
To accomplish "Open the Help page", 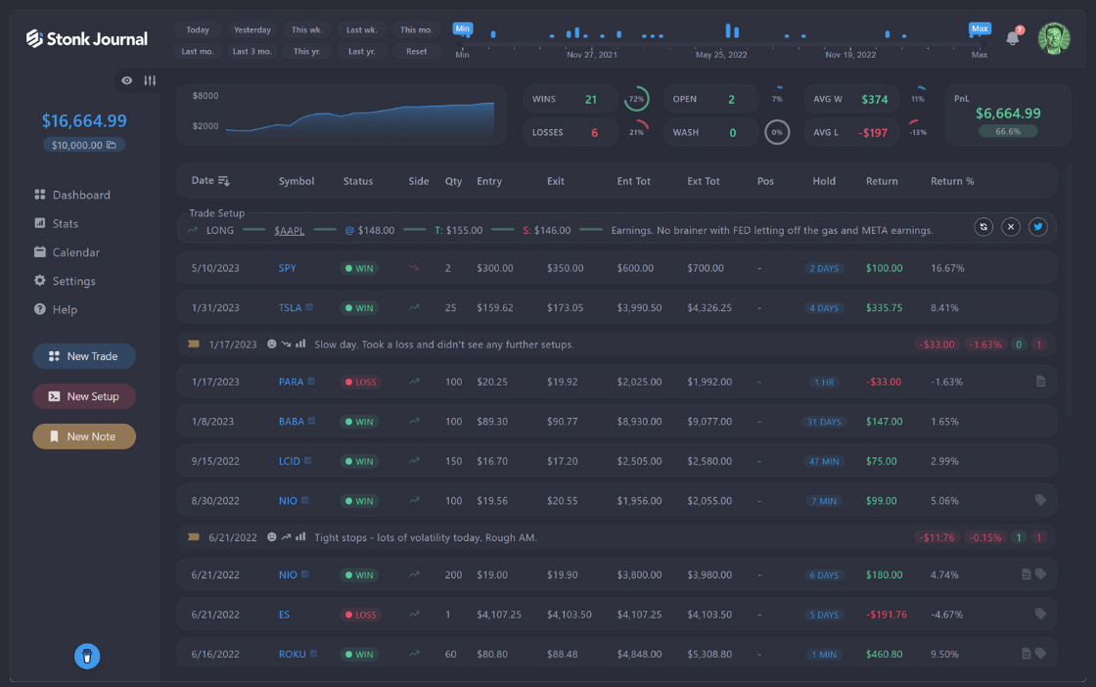I will pos(55,309).
